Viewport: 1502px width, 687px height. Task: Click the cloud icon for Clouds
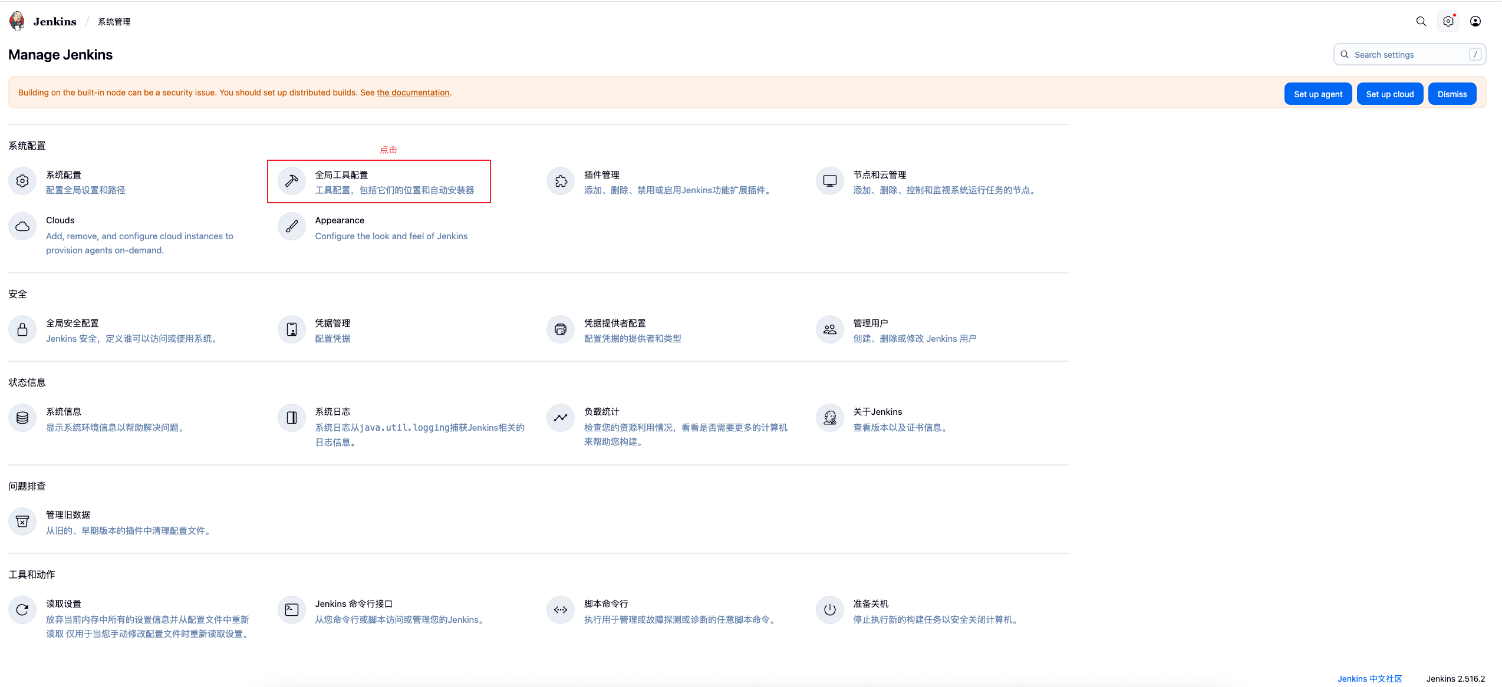tap(22, 226)
